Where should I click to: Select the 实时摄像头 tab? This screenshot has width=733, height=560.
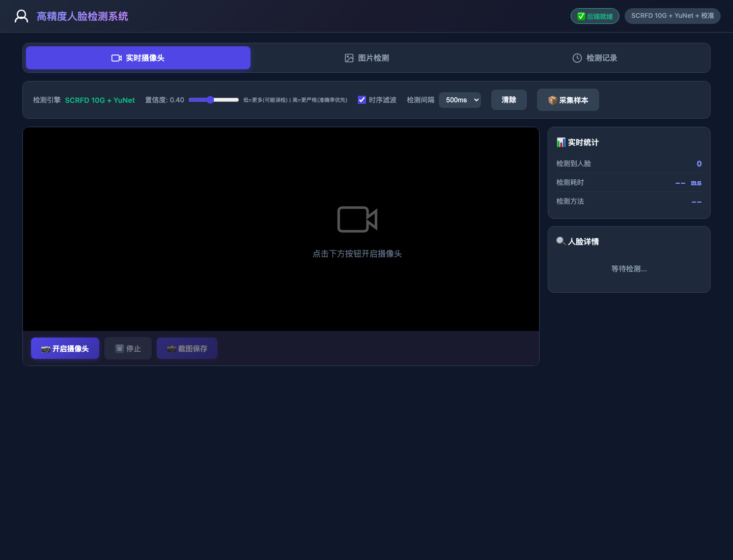coord(138,58)
